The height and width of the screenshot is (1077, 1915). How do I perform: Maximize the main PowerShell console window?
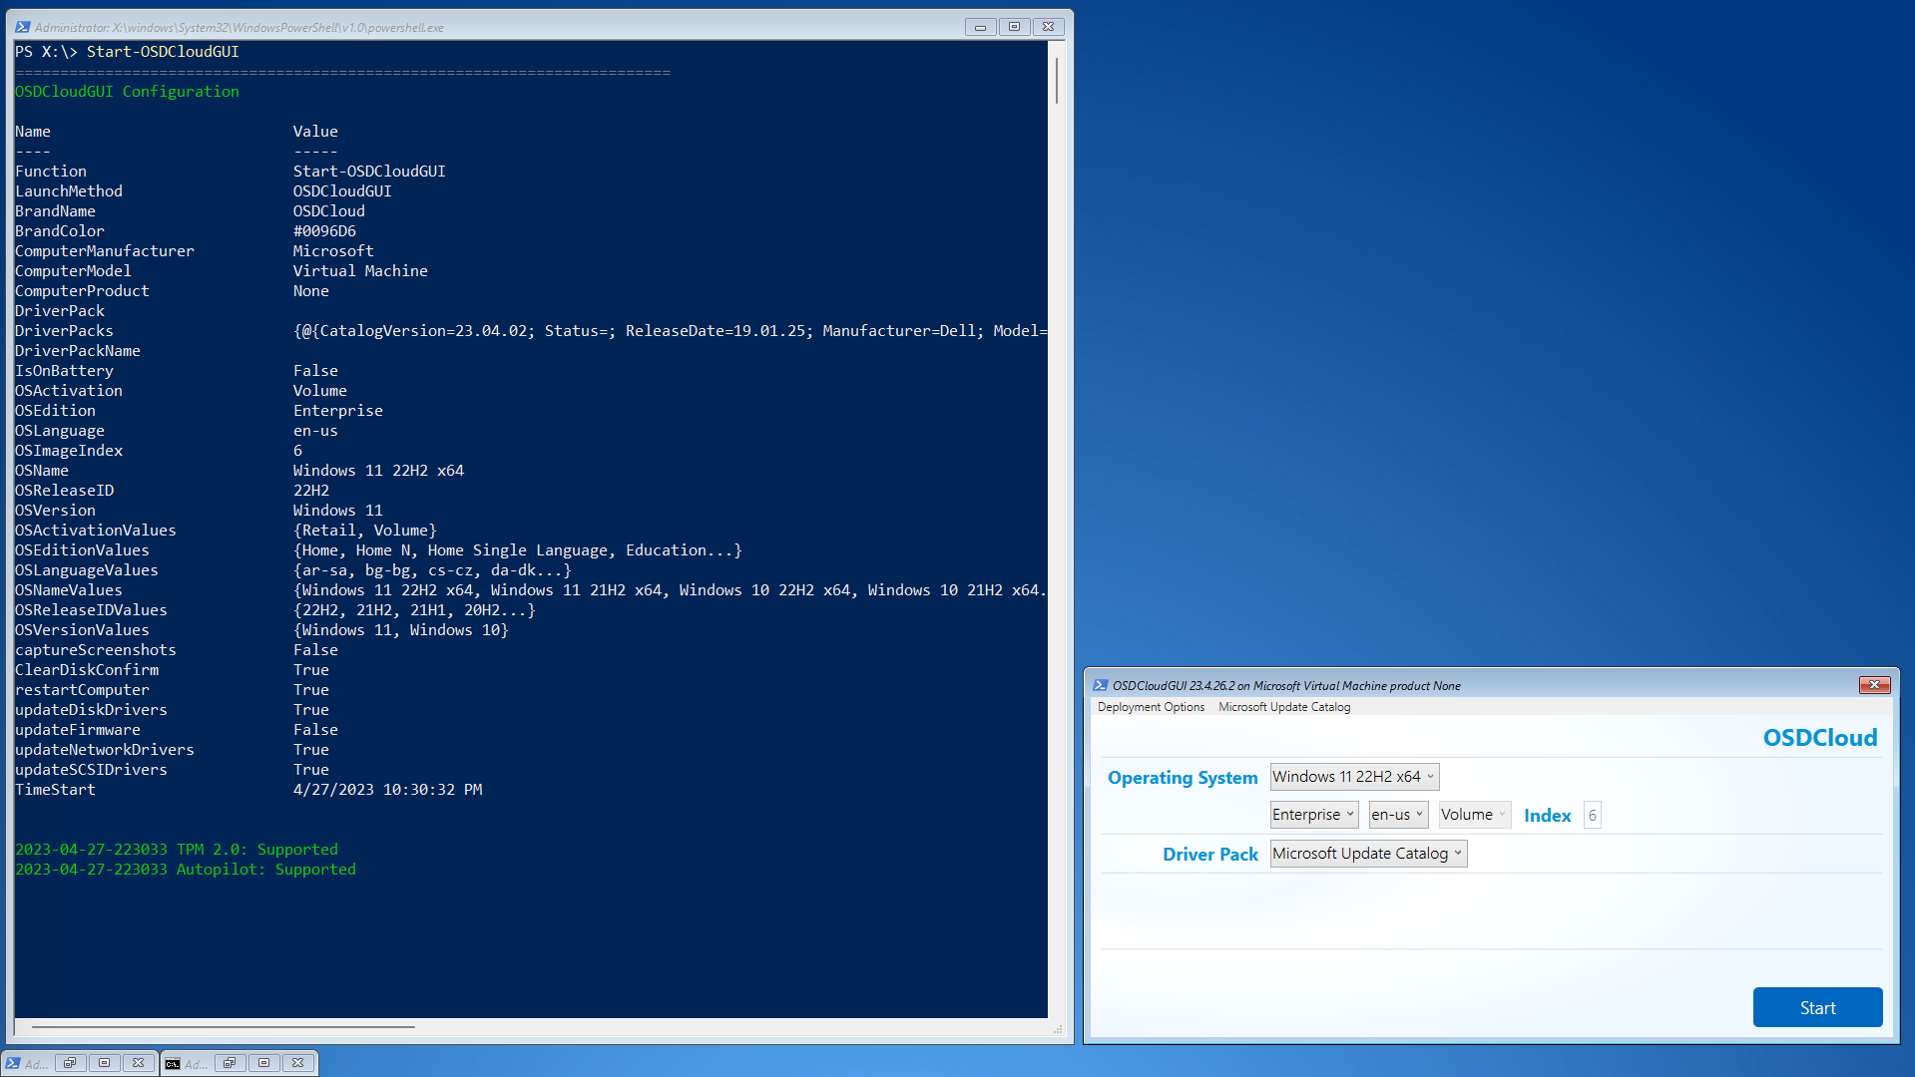1014,27
